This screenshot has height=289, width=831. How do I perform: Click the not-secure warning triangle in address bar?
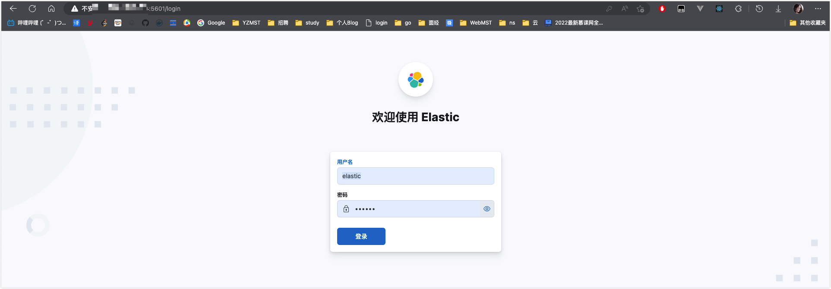(75, 9)
